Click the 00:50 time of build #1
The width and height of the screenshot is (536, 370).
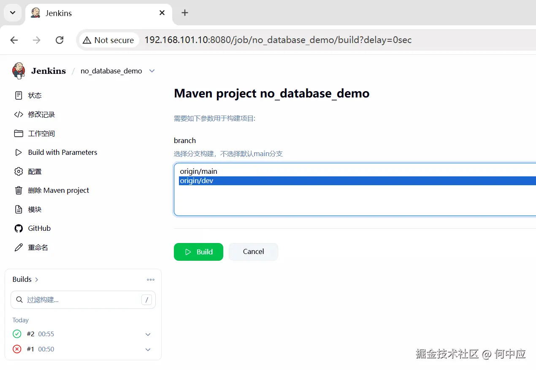46,349
